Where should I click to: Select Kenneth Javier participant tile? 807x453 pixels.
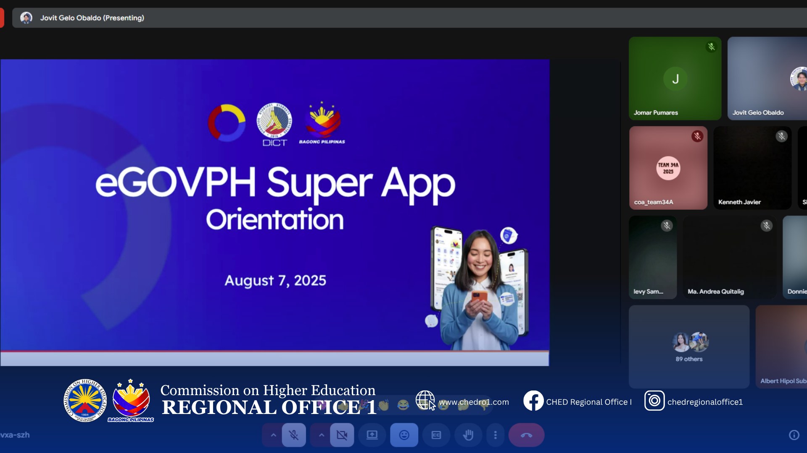click(x=752, y=168)
